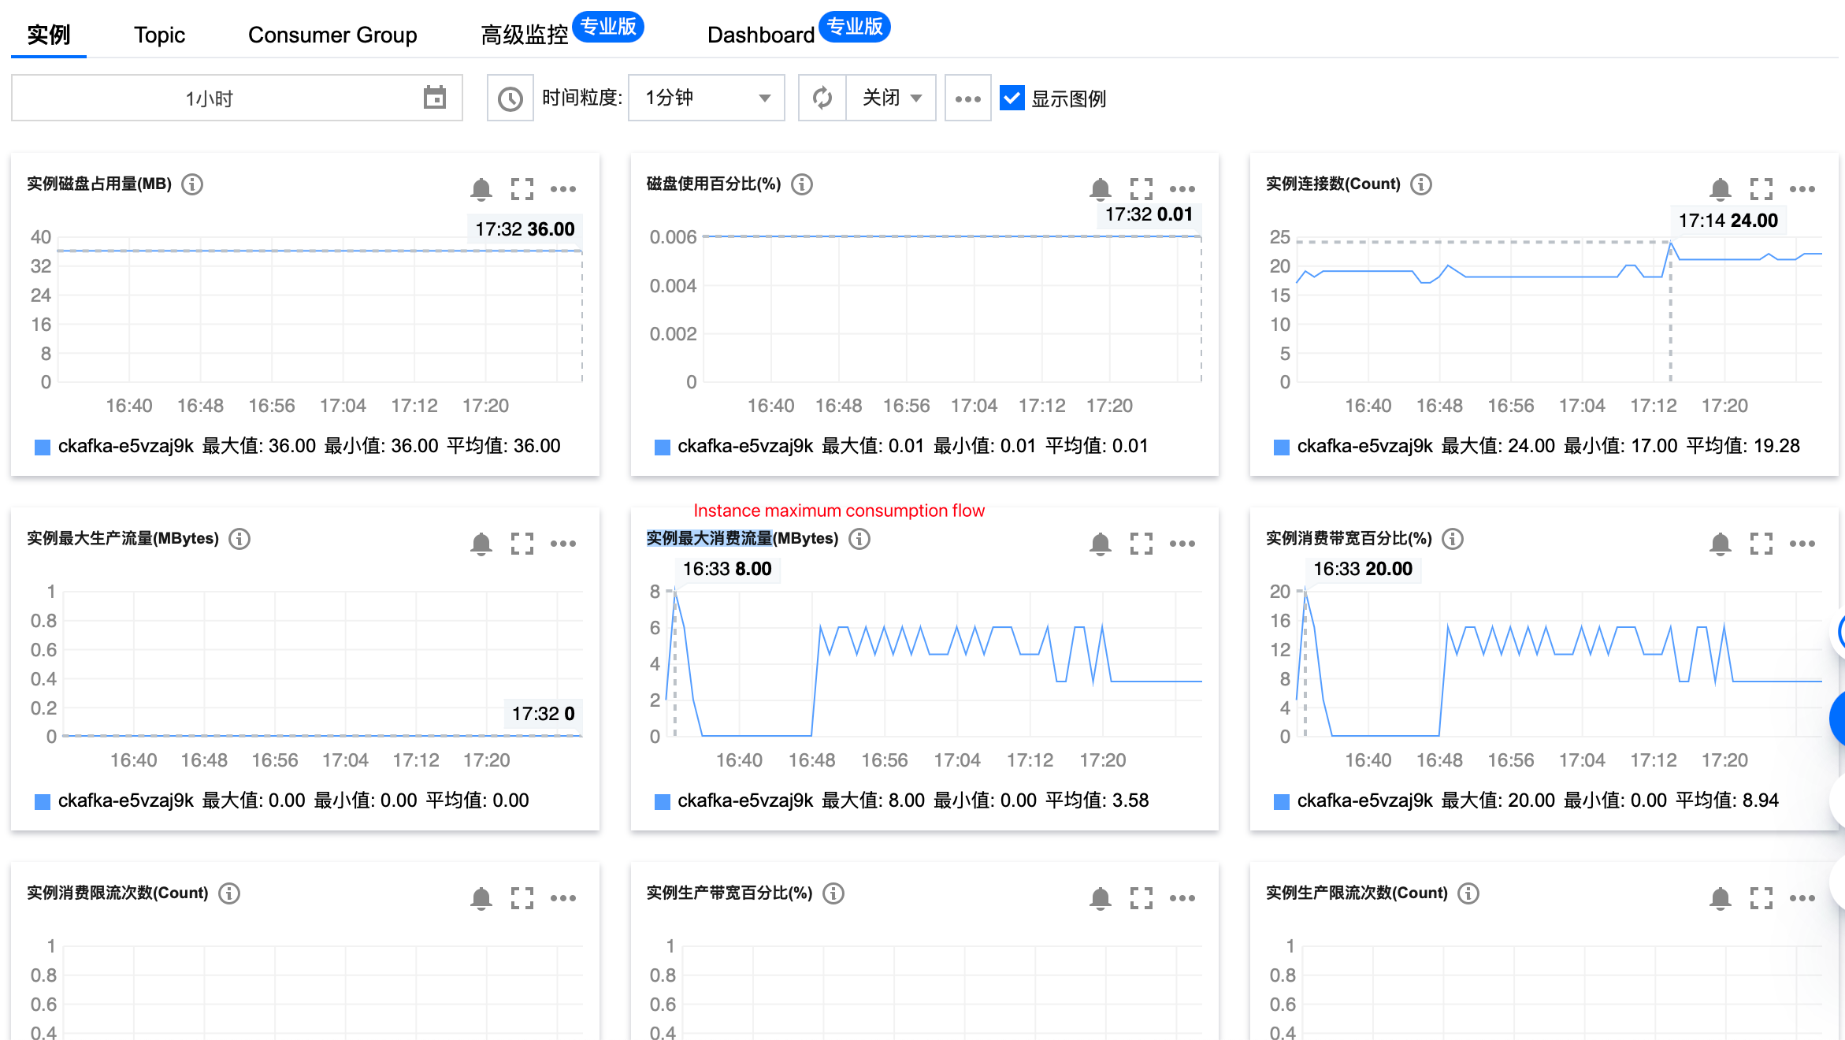This screenshot has height=1040, width=1845.
Task: Uncheck the 显示图例 checkbox
Action: click(x=1011, y=98)
